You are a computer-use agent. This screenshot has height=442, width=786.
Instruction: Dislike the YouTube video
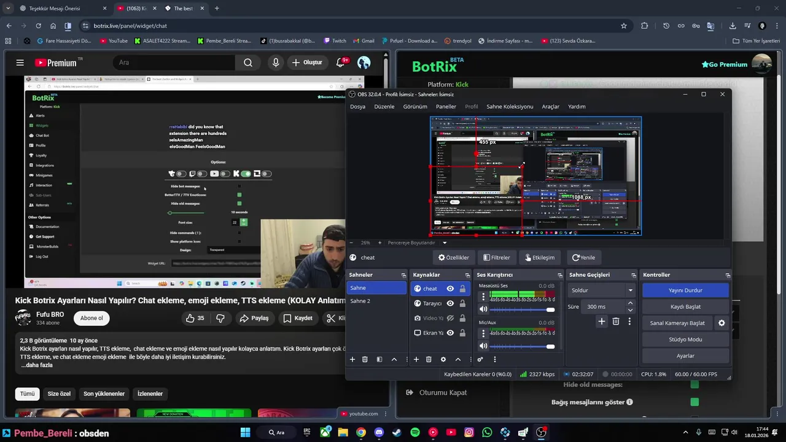click(x=220, y=318)
